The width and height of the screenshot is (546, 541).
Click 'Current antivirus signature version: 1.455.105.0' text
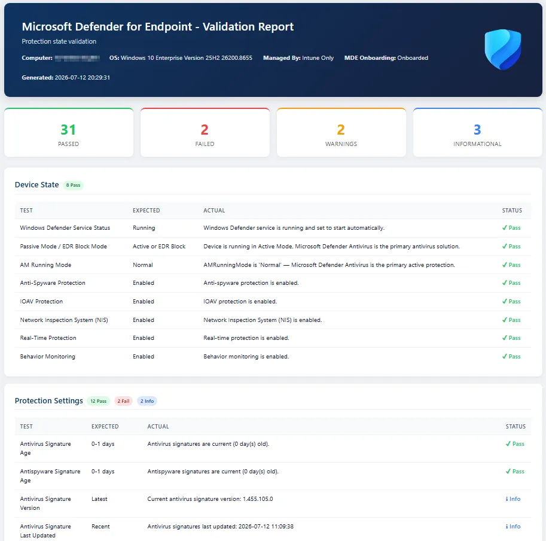tap(210, 499)
